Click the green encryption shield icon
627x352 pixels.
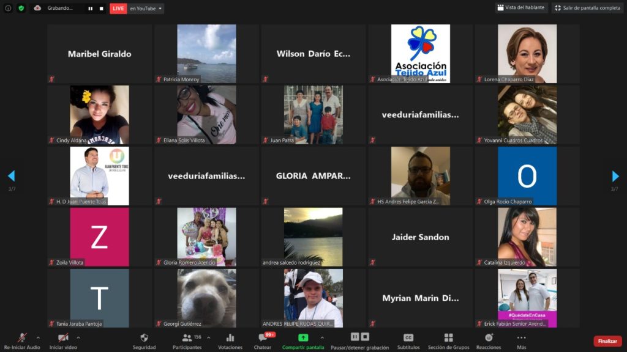(21, 8)
